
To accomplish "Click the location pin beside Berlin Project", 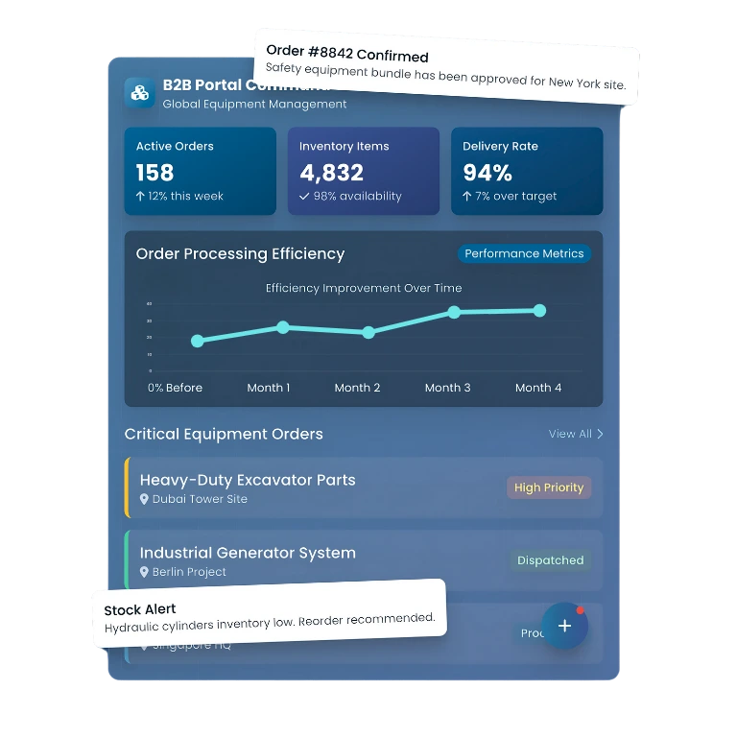I will [144, 572].
